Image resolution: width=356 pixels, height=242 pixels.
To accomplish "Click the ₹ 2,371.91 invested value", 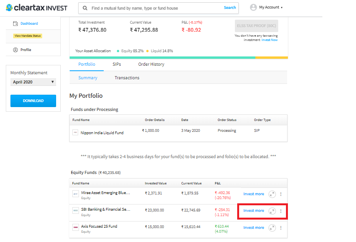I will (154, 193).
